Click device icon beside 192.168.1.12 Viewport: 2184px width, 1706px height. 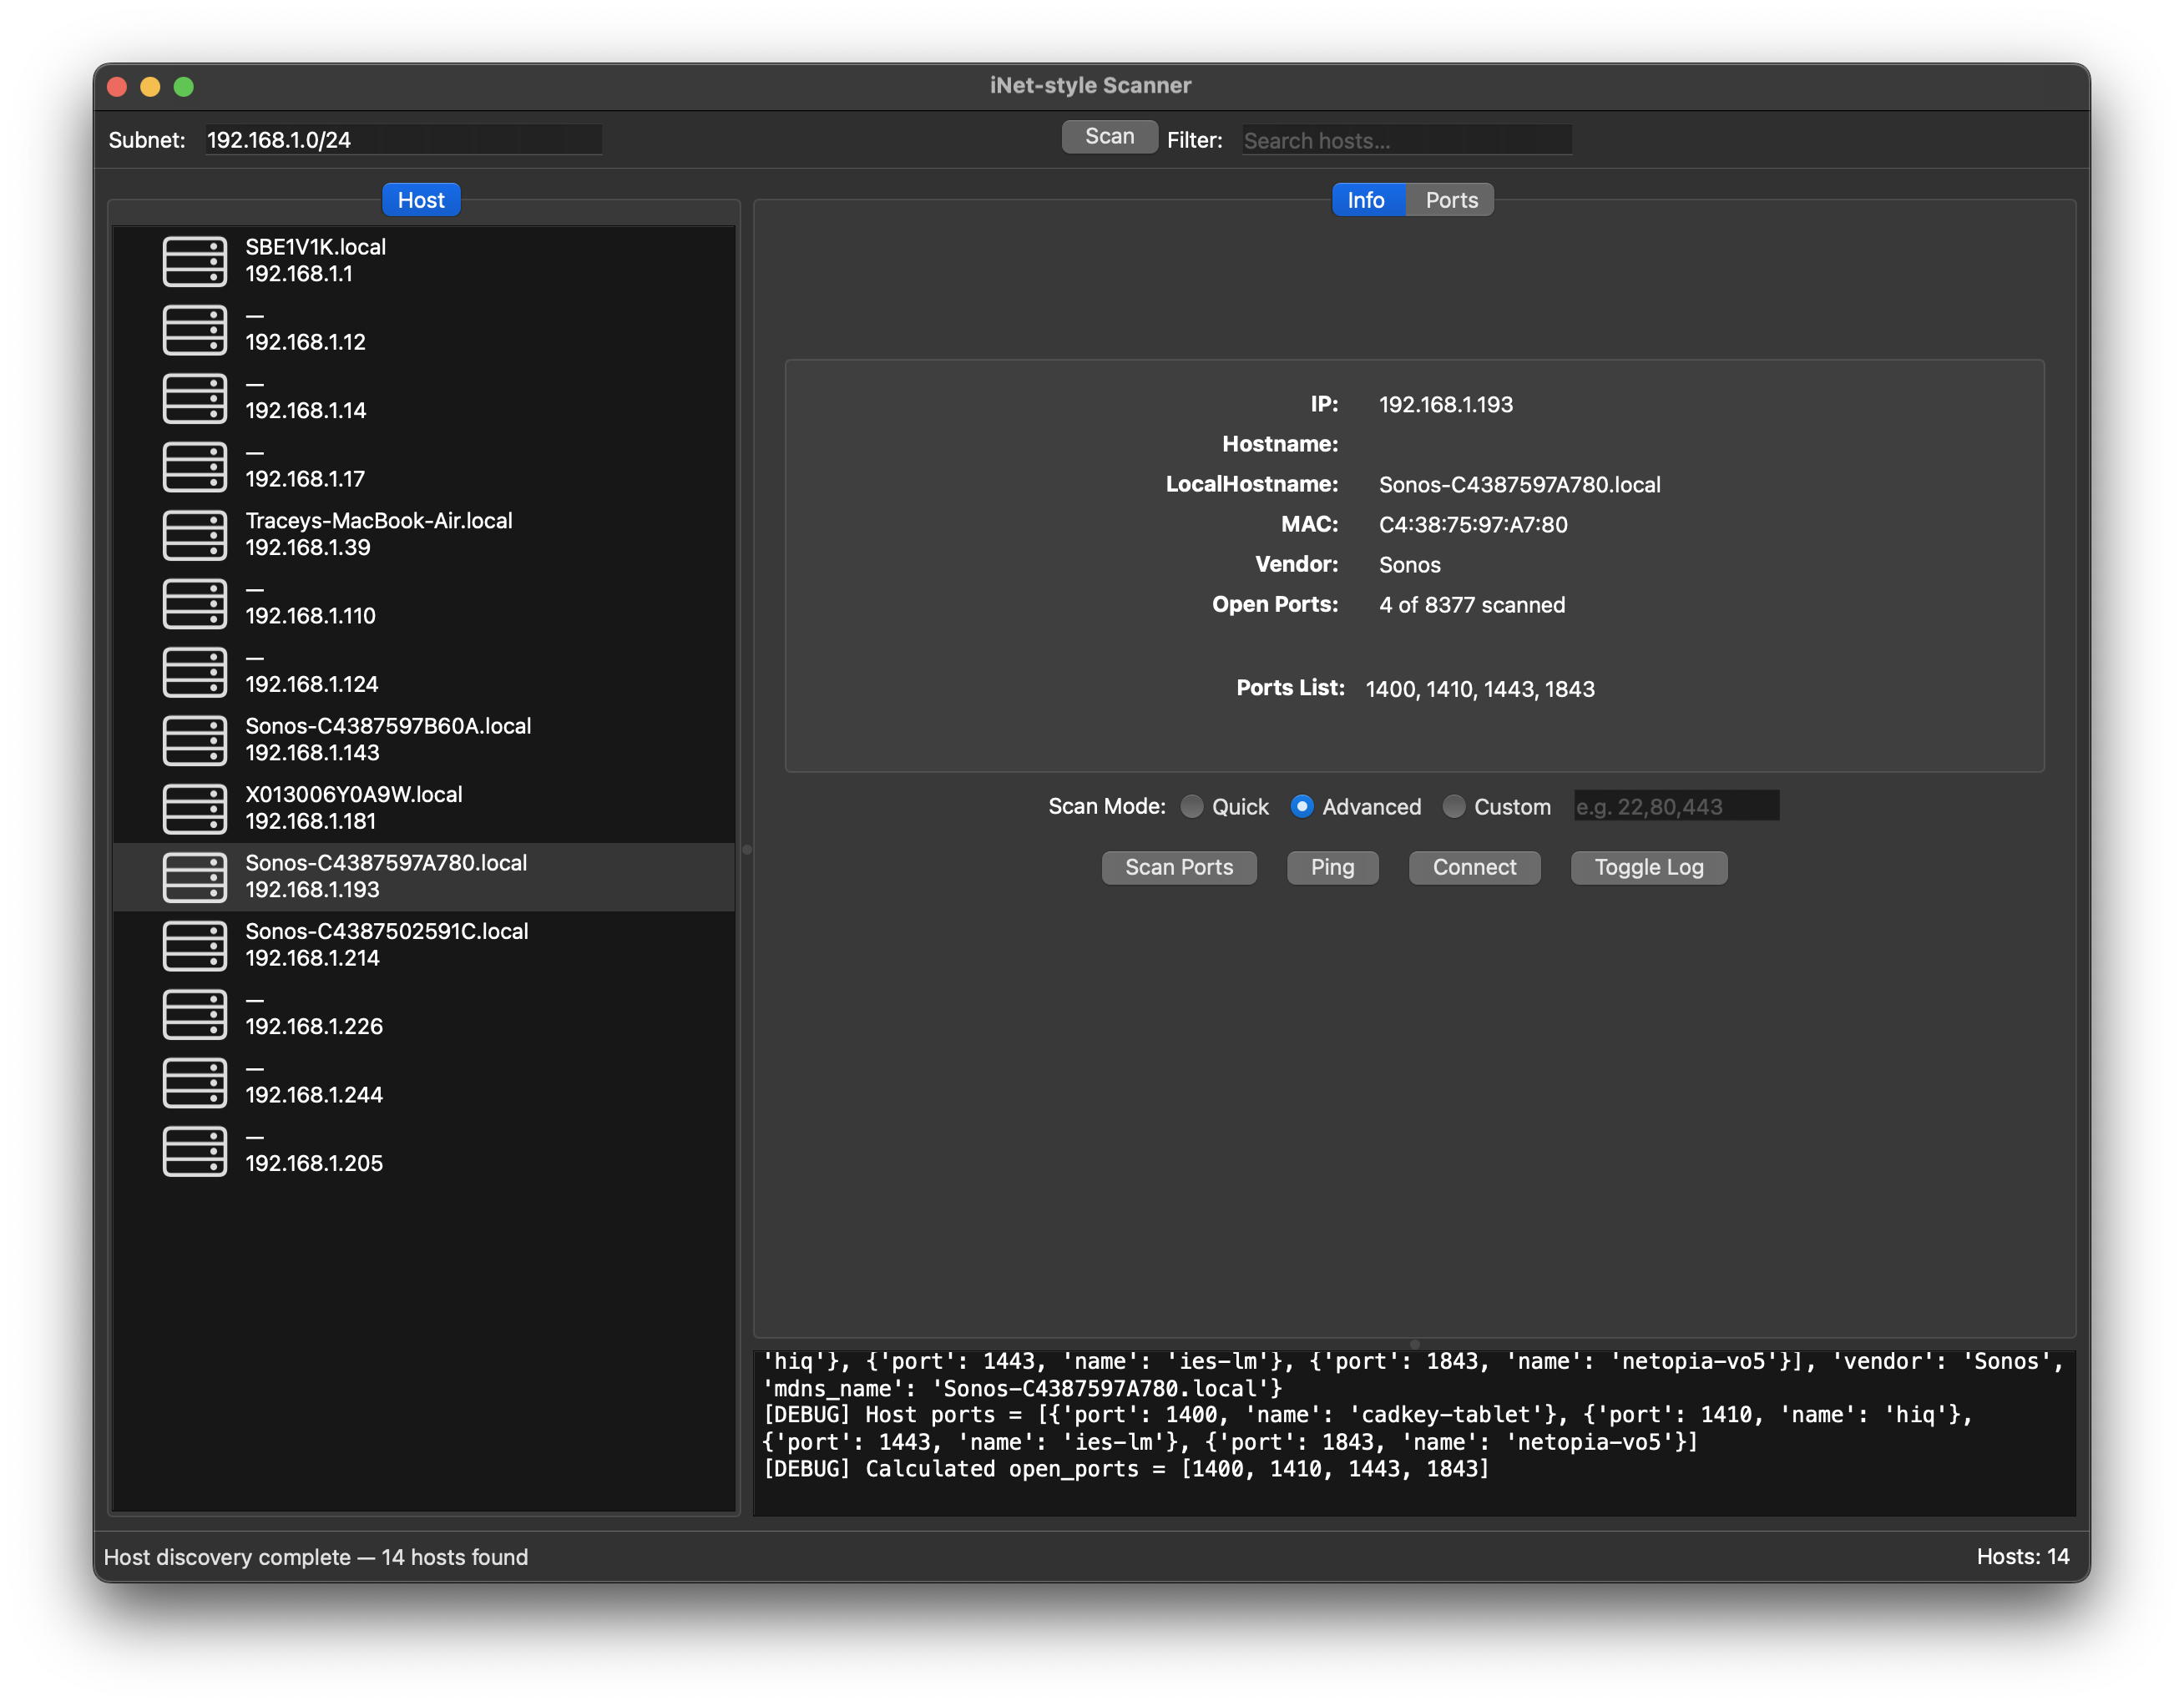coord(195,330)
